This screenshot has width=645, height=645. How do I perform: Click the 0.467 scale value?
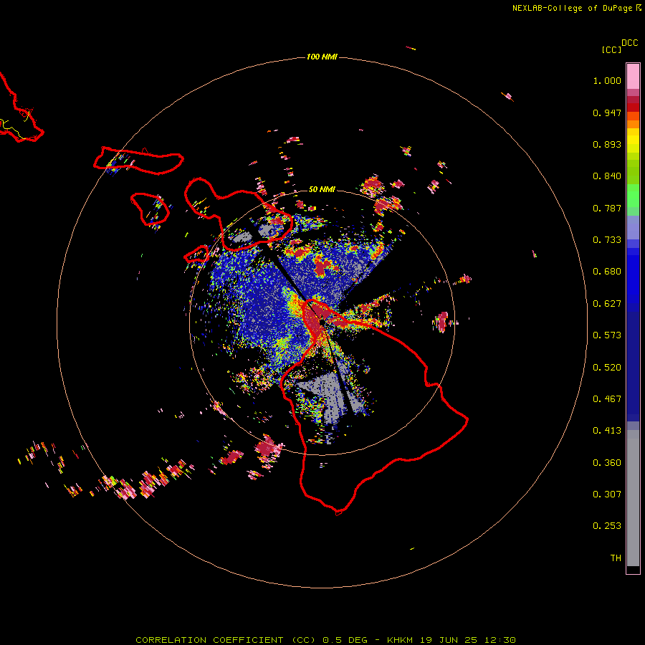[607, 399]
